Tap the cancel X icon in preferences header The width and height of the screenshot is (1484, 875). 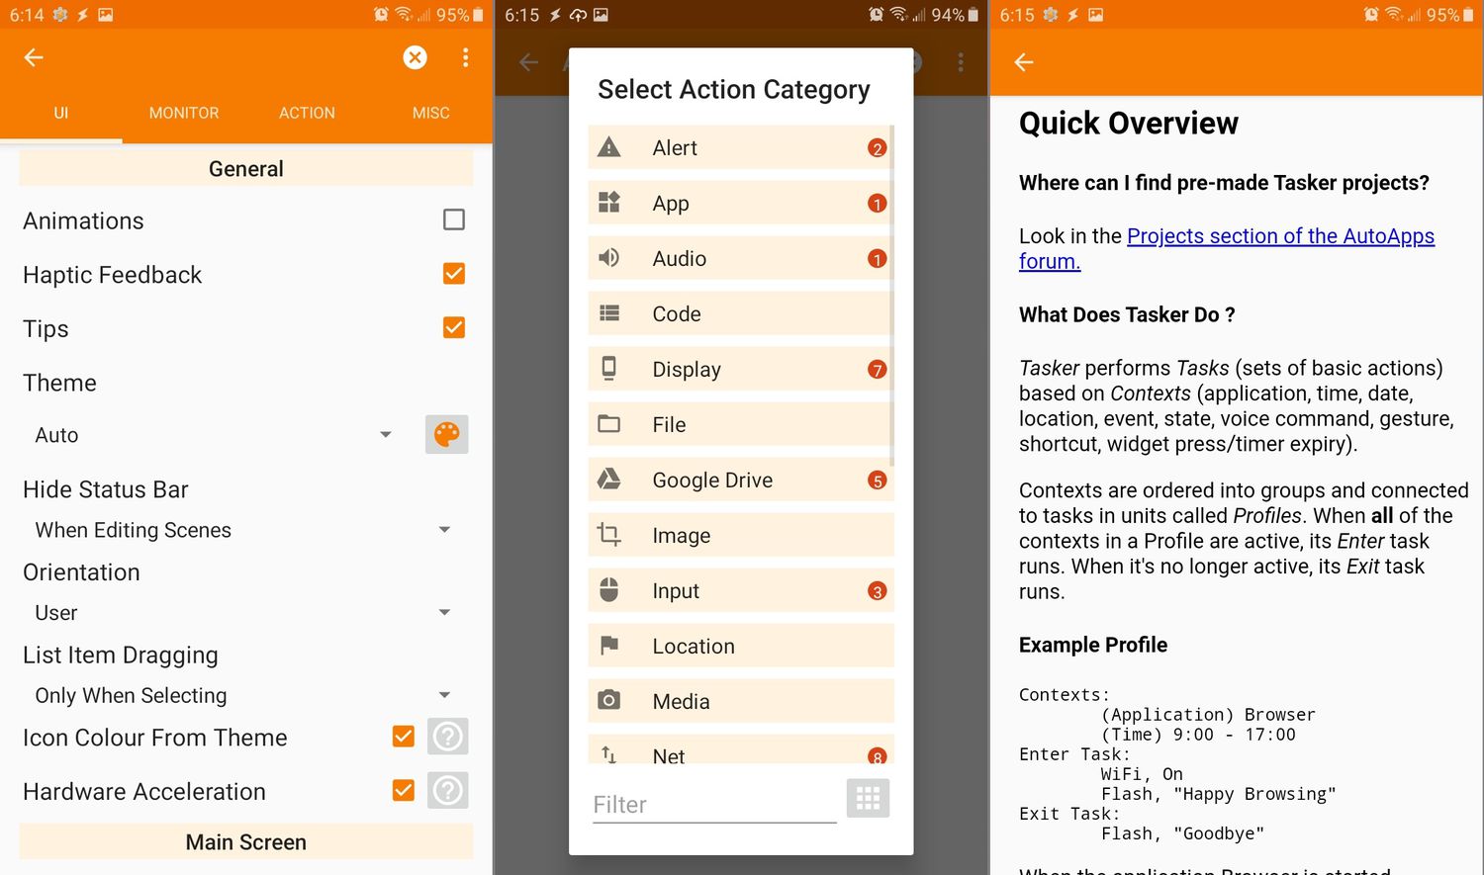click(416, 57)
